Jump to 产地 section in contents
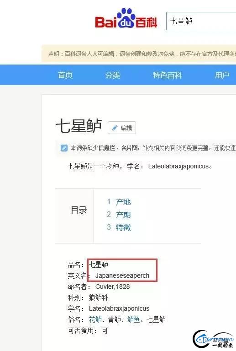The image size is (236, 351). coord(123,202)
